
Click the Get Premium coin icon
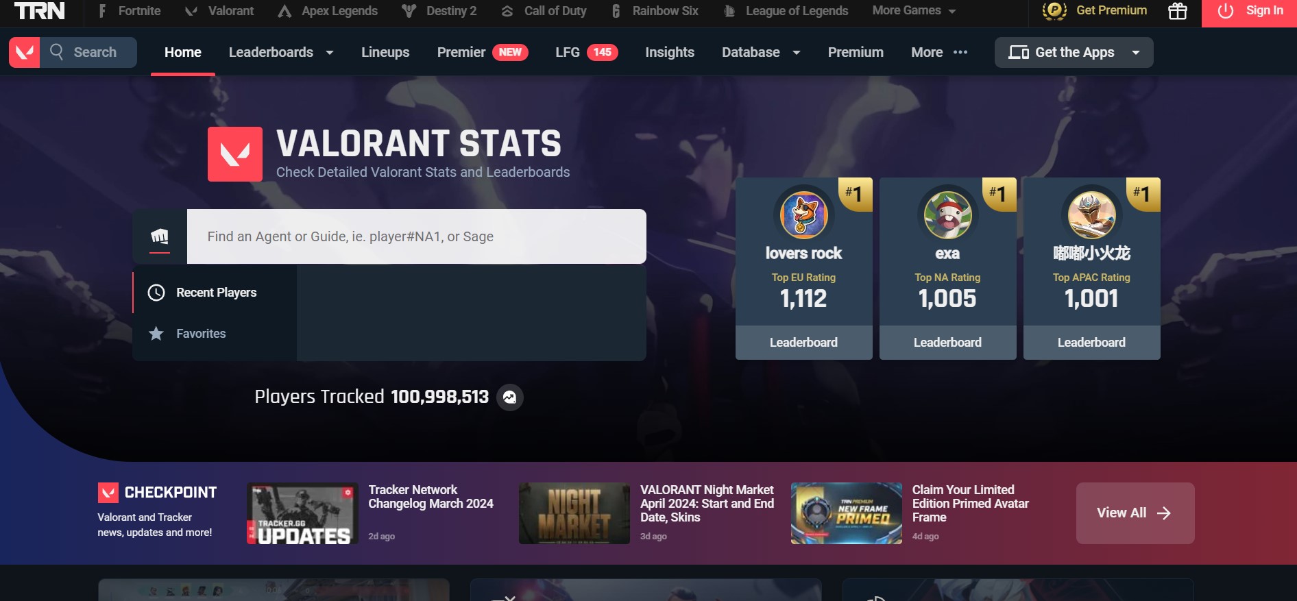[1054, 11]
